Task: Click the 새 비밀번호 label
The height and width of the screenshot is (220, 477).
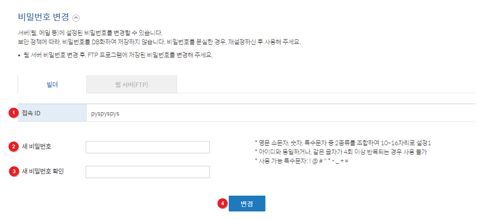Action: 36,146
